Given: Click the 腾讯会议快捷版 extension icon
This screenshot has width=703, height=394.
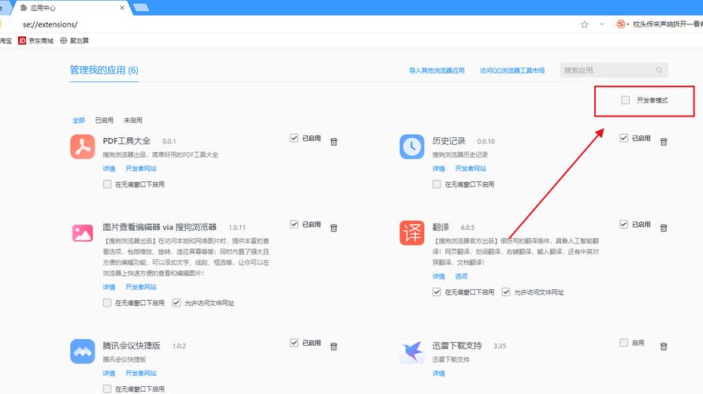Looking at the screenshot, I should click(83, 351).
